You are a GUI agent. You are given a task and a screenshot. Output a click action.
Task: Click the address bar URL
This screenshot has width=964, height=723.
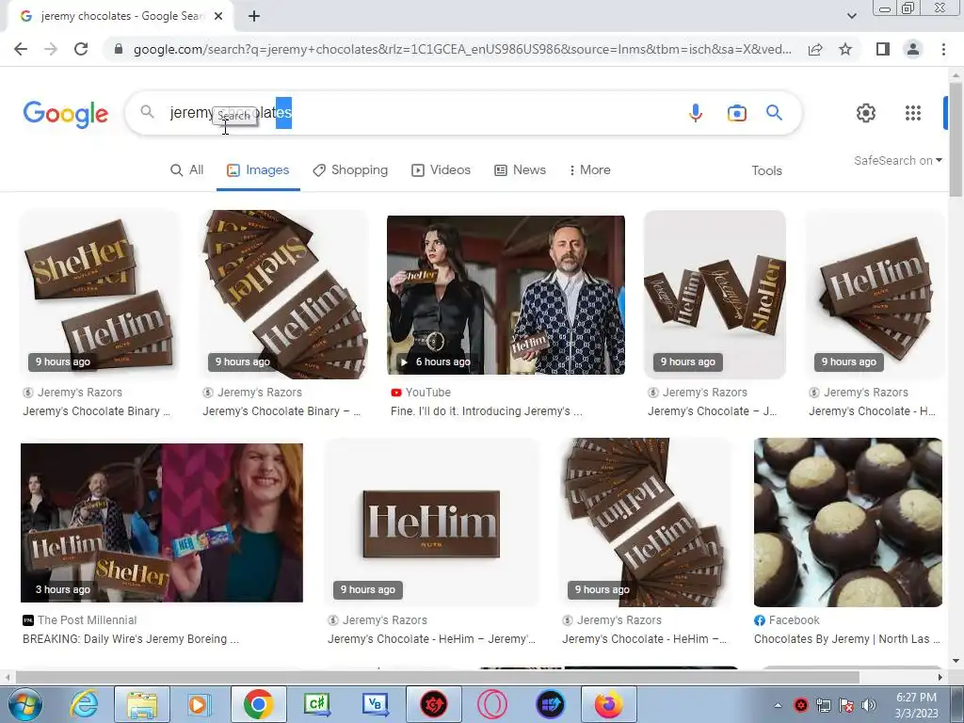[462, 49]
